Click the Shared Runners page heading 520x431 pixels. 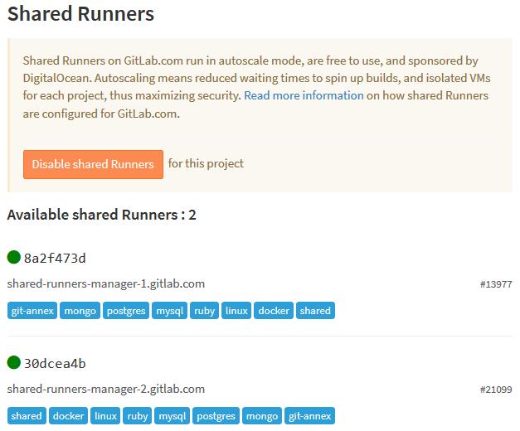click(80, 14)
